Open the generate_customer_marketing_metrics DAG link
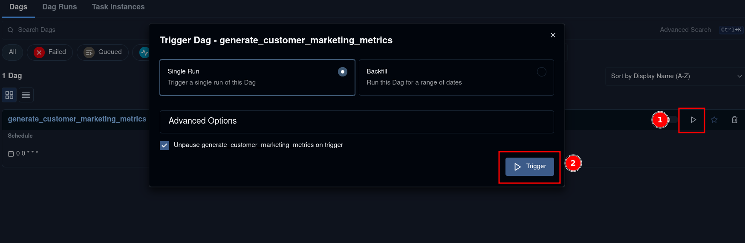 tap(77, 119)
